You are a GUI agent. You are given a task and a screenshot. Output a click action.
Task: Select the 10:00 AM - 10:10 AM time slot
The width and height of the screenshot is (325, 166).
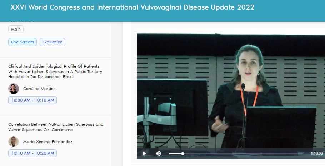click(32, 100)
